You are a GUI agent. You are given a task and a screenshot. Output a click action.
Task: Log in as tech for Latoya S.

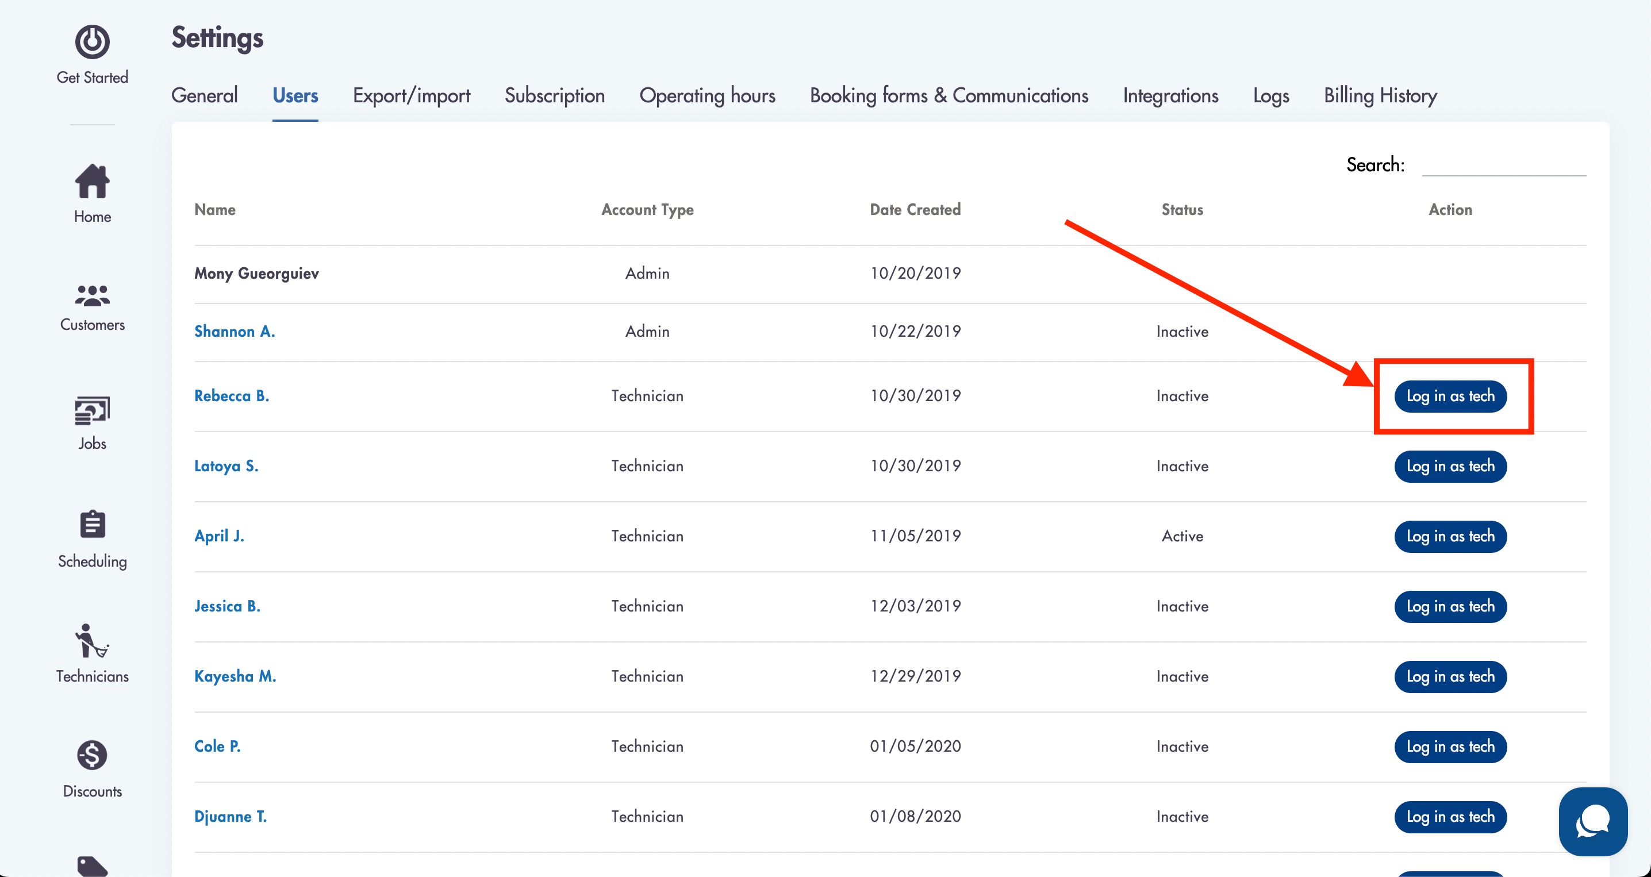point(1450,466)
